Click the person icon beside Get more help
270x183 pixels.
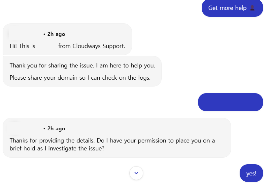(x=253, y=8)
